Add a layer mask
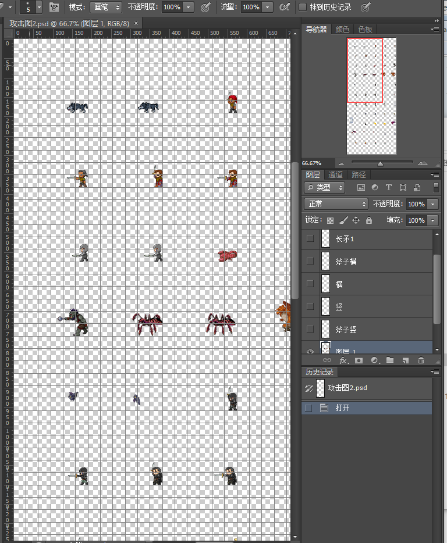This screenshot has height=543, width=447. pyautogui.click(x=359, y=360)
